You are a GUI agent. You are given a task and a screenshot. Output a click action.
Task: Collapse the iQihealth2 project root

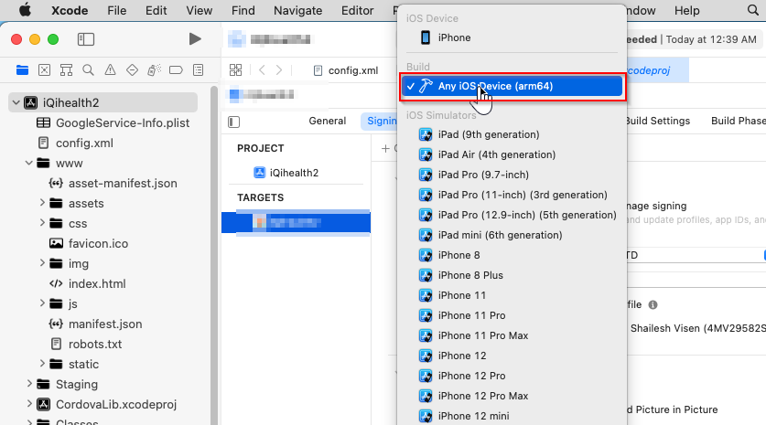(16, 102)
